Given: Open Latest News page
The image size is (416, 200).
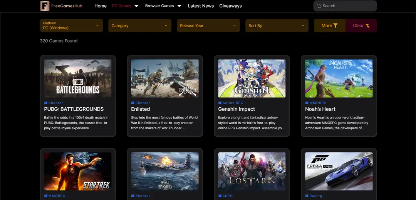Looking at the screenshot, I should pos(201,6).
